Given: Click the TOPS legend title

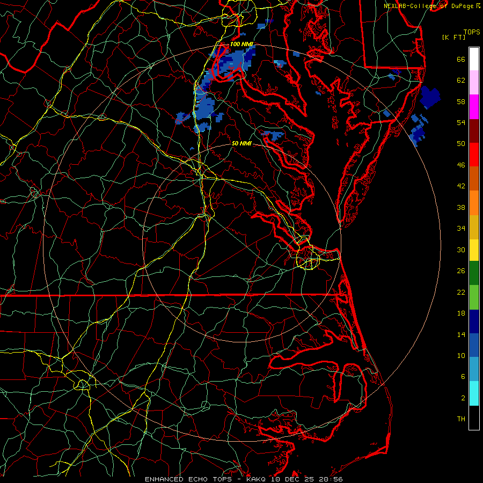Looking at the screenshot, I should coord(472,32).
